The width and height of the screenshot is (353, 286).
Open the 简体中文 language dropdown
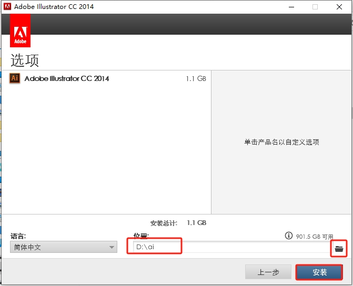64,247
